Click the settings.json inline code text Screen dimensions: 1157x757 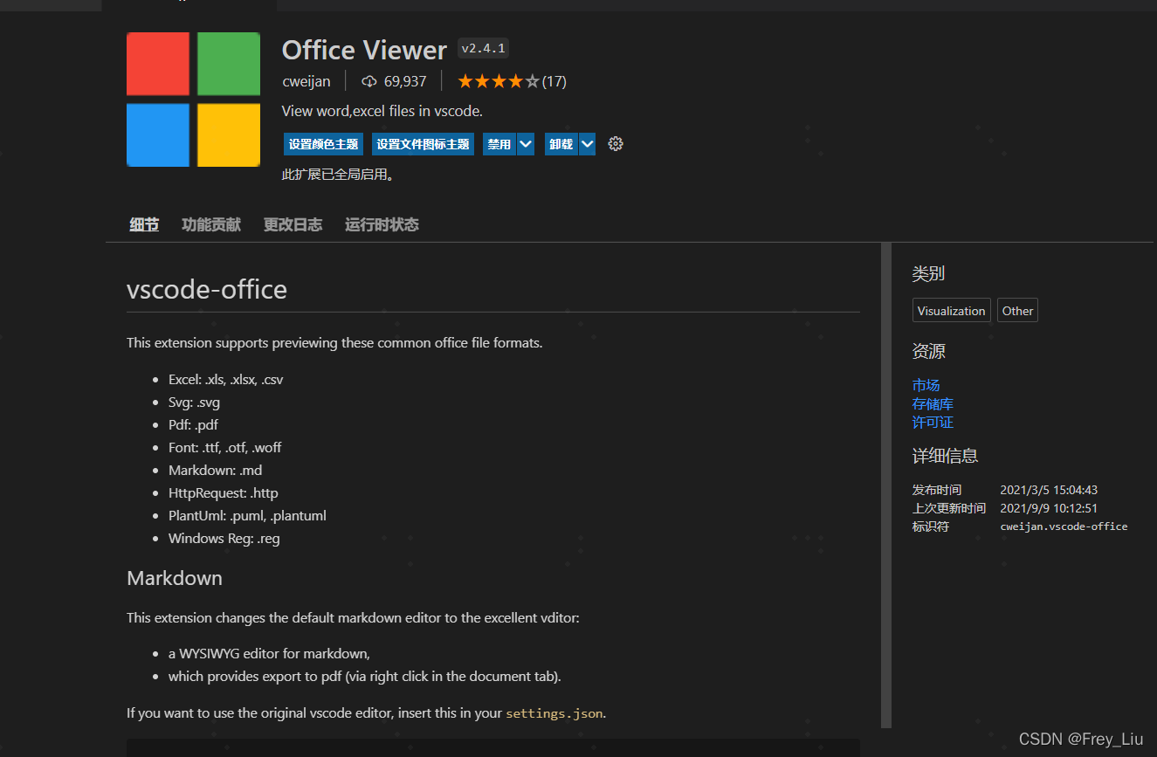[554, 713]
